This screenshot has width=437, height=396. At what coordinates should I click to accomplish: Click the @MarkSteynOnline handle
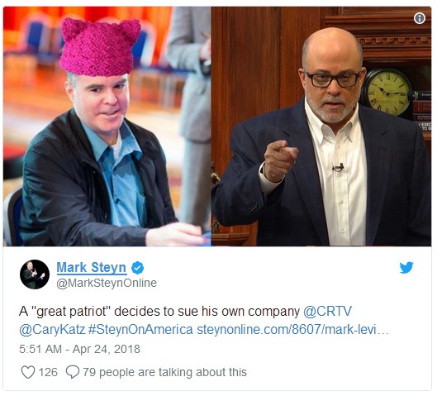(107, 283)
